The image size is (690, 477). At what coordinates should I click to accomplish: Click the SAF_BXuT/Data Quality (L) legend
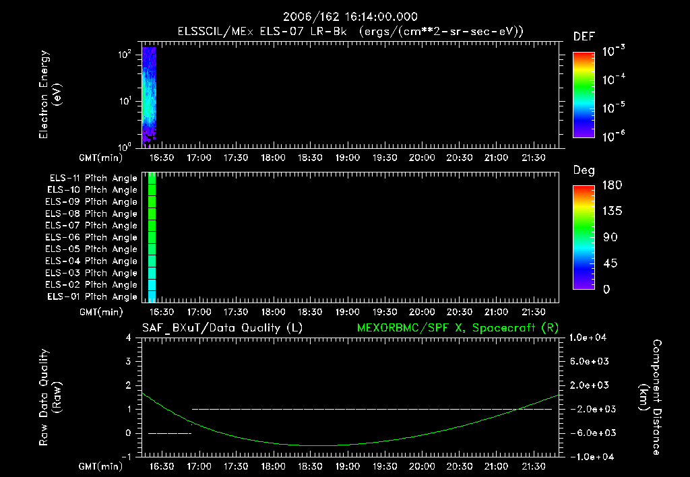pyautogui.click(x=222, y=328)
